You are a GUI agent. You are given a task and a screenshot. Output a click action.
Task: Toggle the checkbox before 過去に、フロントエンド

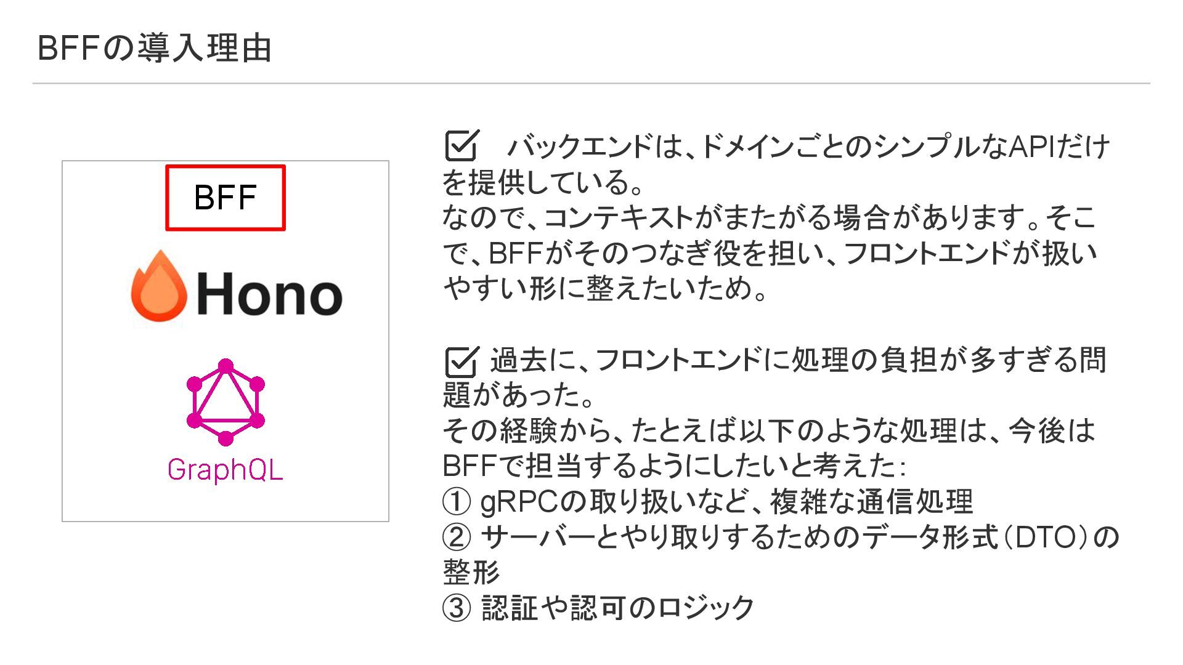click(x=461, y=361)
